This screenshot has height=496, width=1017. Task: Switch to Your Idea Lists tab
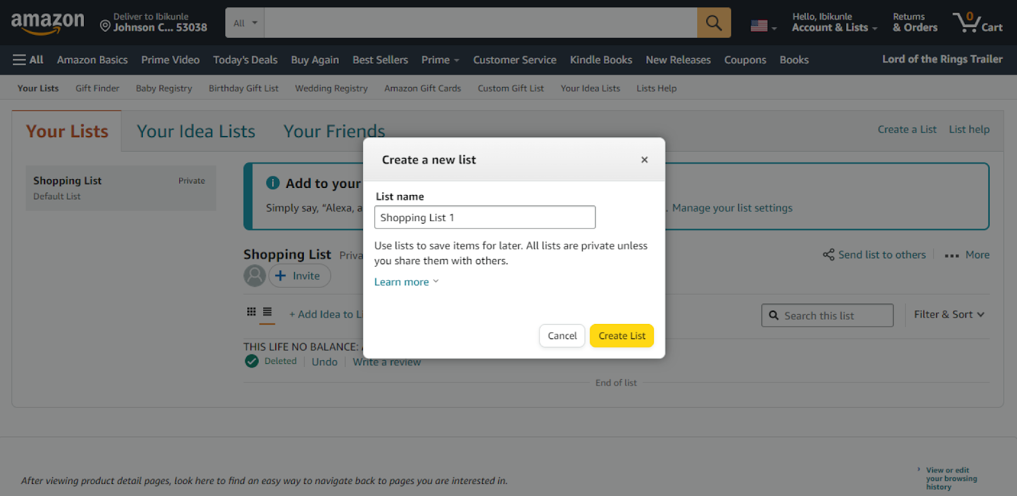(196, 131)
